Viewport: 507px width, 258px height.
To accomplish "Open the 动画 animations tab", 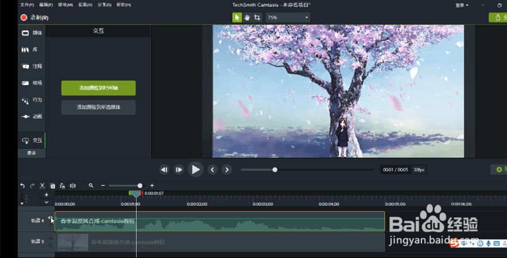I will 32,117.
